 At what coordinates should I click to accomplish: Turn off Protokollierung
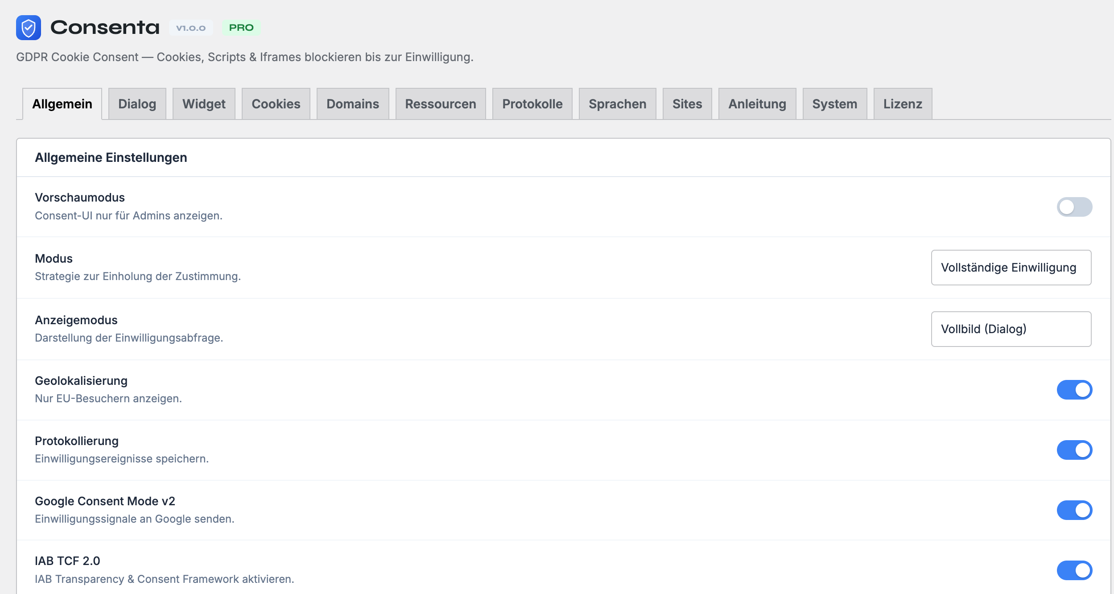point(1074,450)
